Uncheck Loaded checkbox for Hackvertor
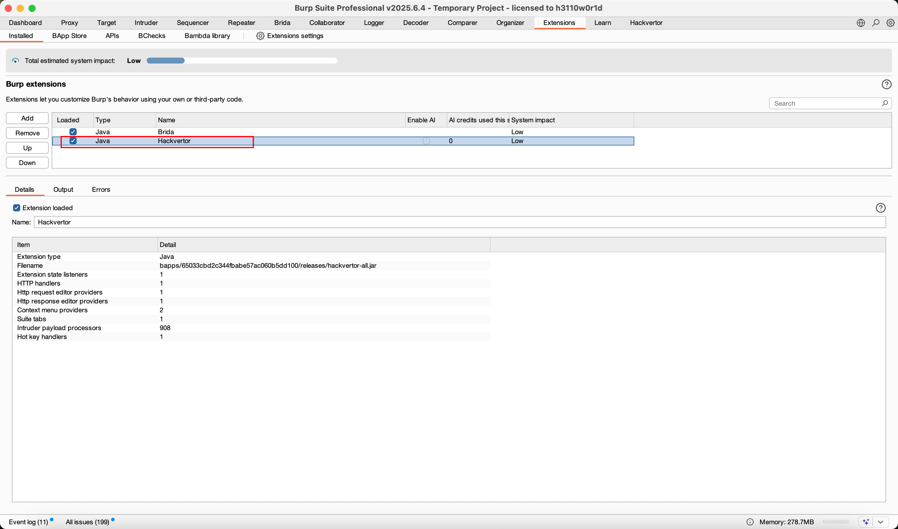Viewport: 898px width, 529px height. tap(73, 141)
